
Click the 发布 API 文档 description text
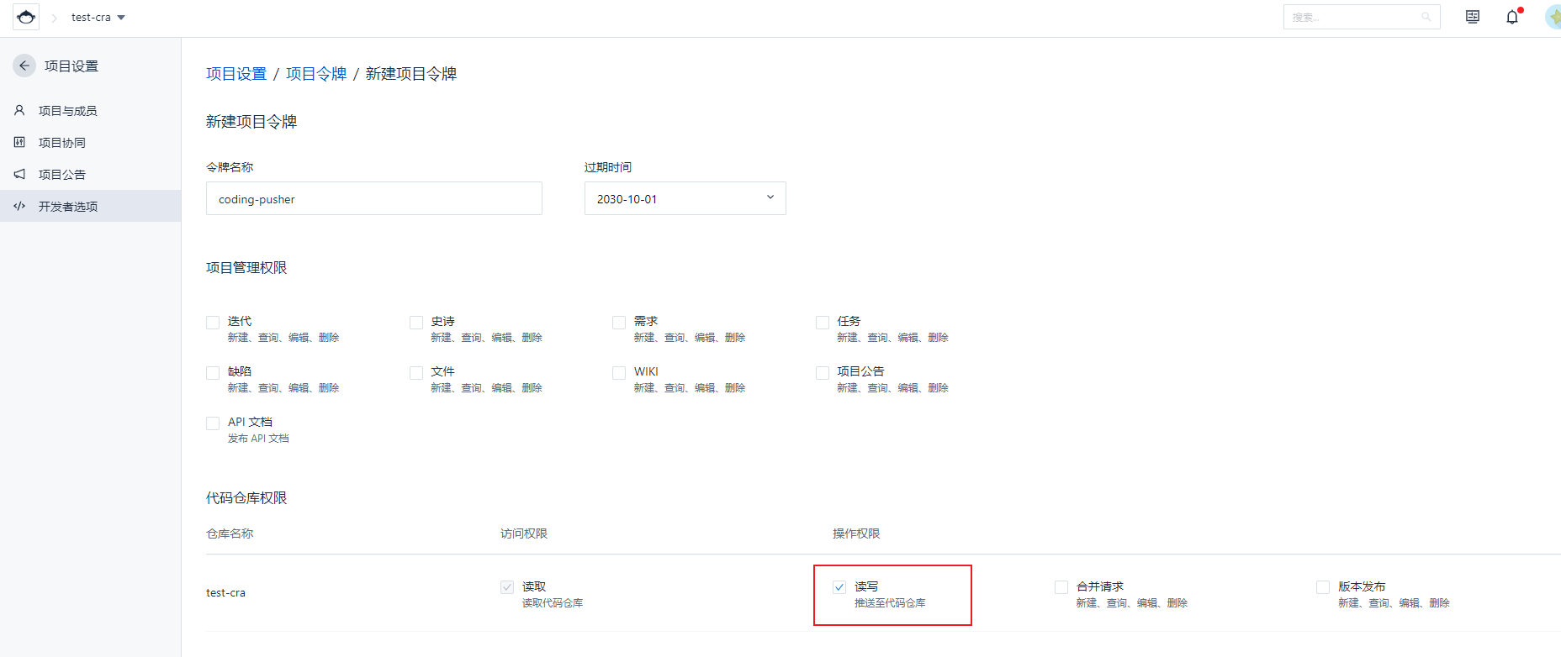(258, 439)
